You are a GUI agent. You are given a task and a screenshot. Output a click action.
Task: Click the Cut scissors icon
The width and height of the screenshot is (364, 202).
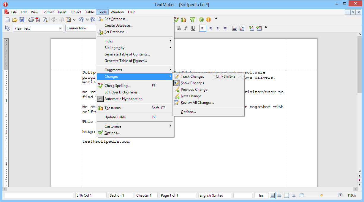pos(54,20)
